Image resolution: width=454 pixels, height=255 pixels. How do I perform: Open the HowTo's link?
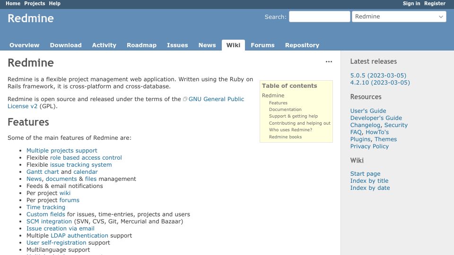pyautogui.click(x=377, y=132)
